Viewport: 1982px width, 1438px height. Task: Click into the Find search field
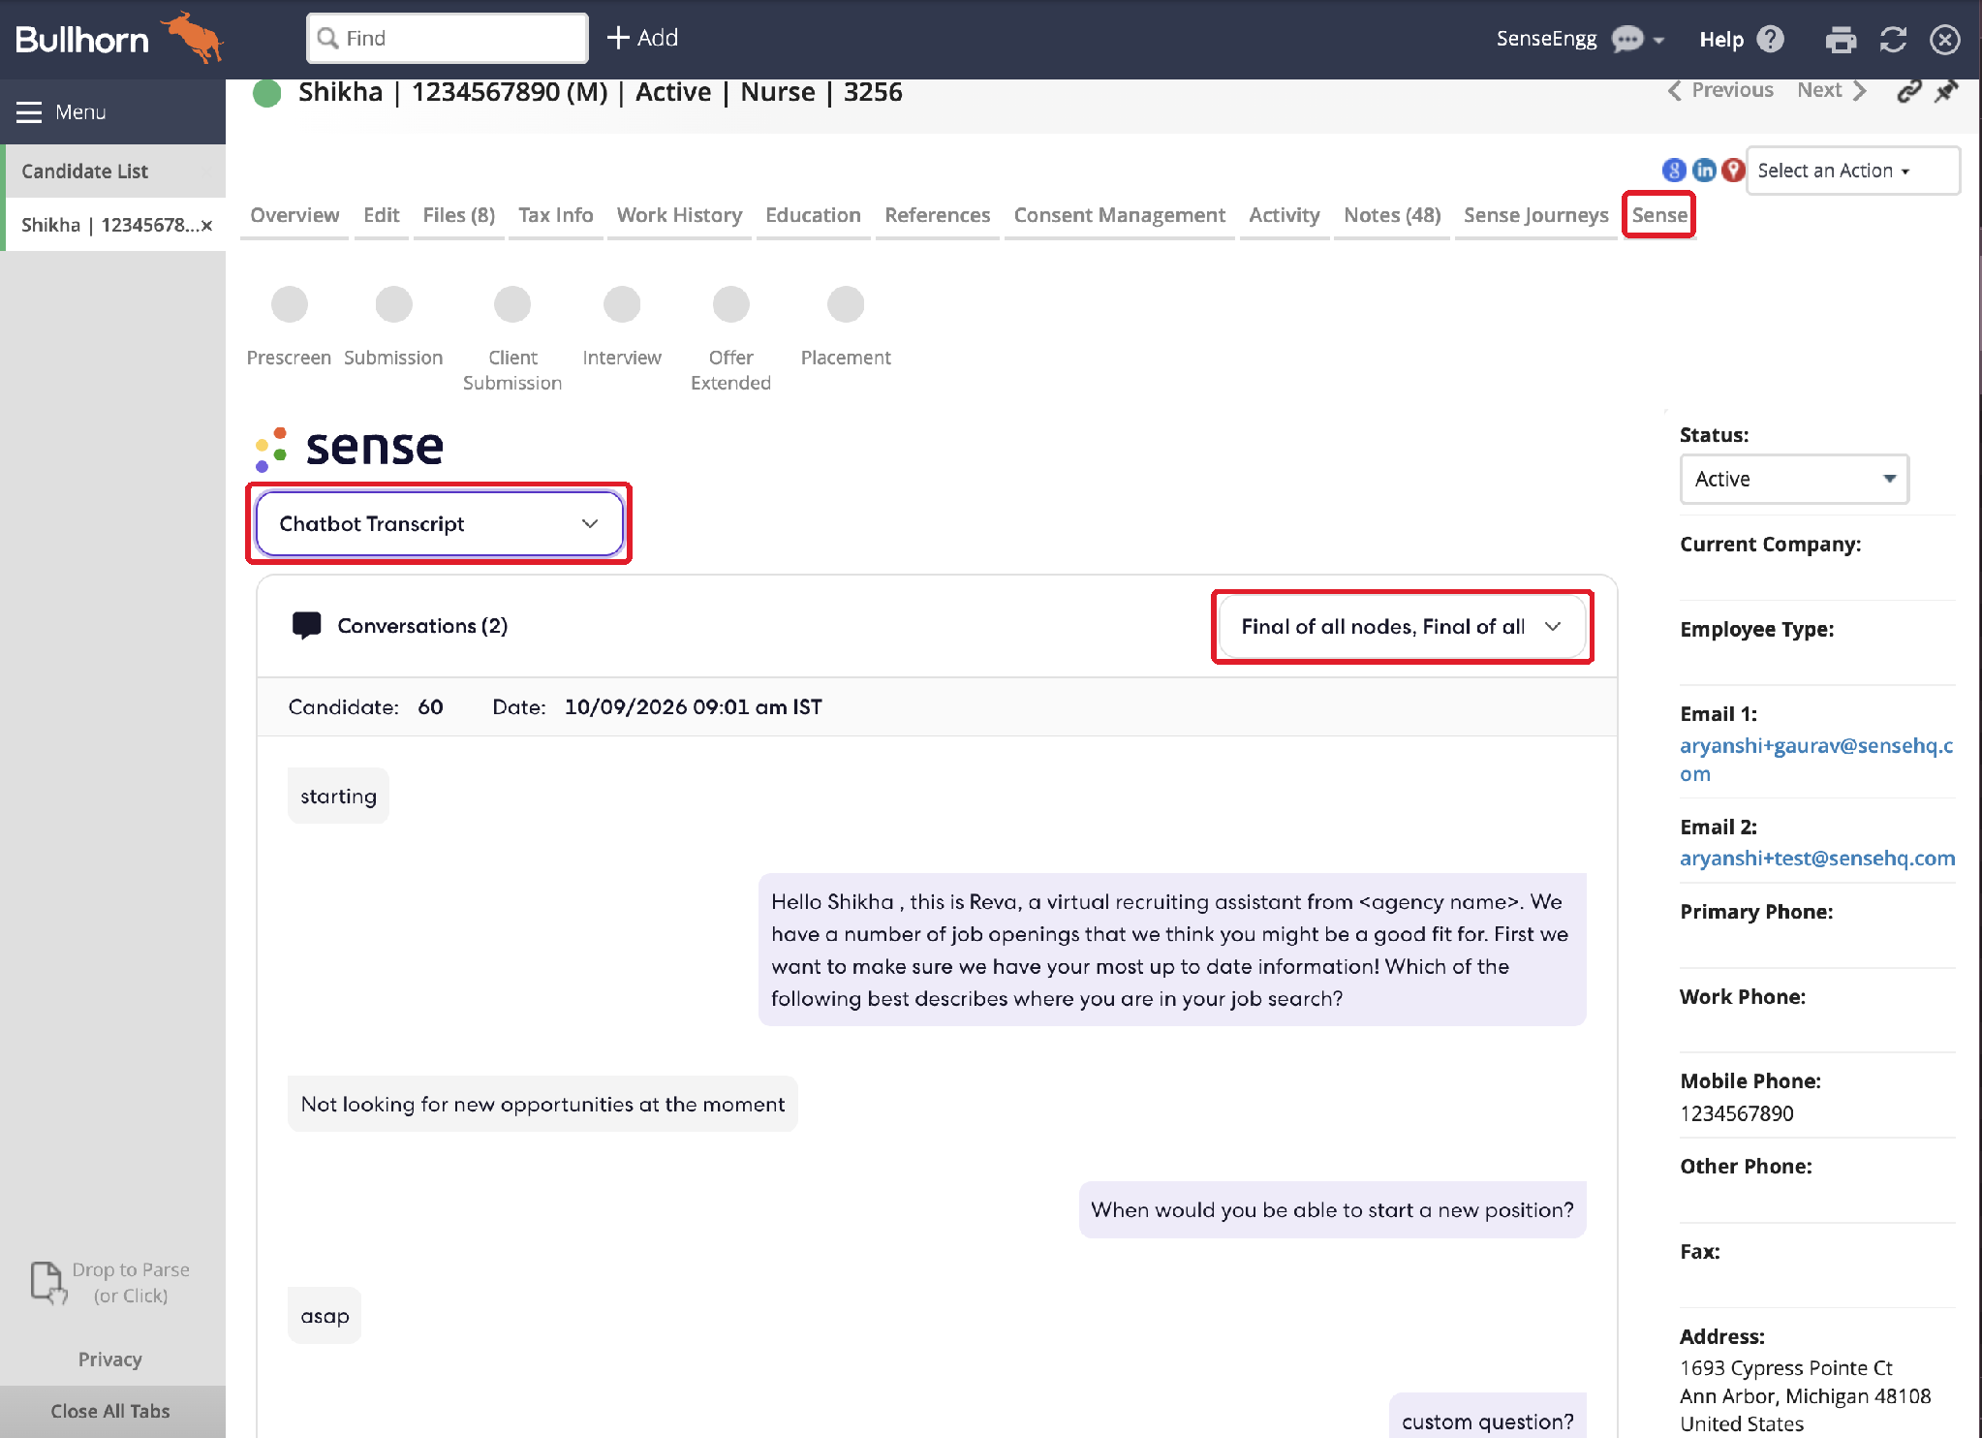coord(448,38)
